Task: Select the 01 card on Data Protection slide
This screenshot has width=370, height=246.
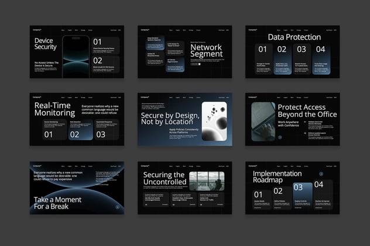Action: click(x=263, y=61)
